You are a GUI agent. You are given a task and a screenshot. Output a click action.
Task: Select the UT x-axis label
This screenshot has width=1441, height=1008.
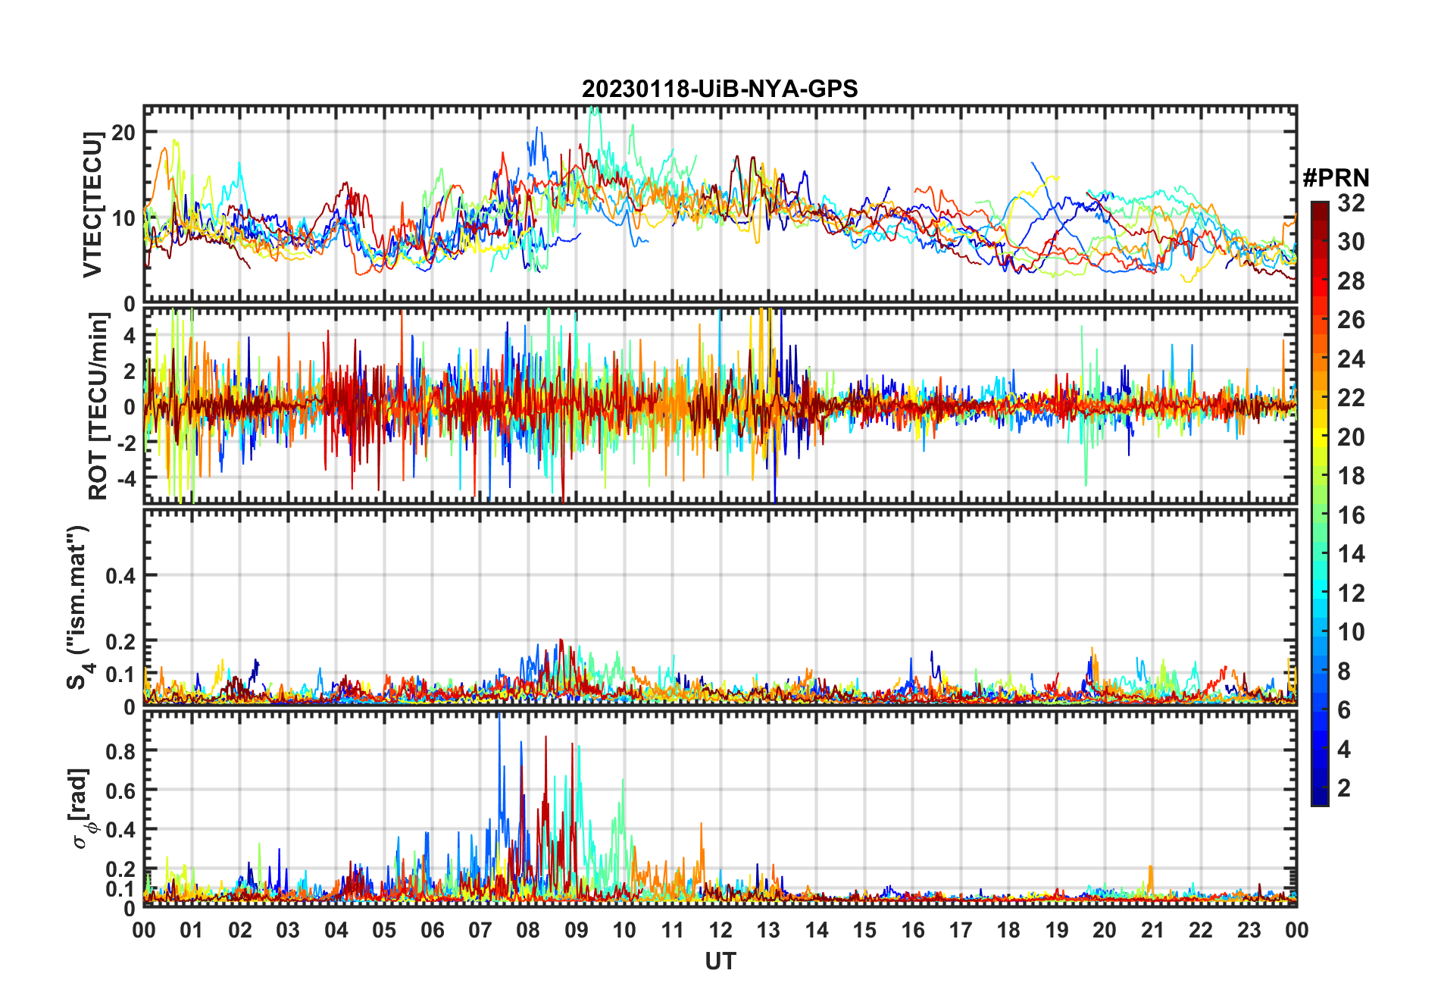(x=720, y=962)
